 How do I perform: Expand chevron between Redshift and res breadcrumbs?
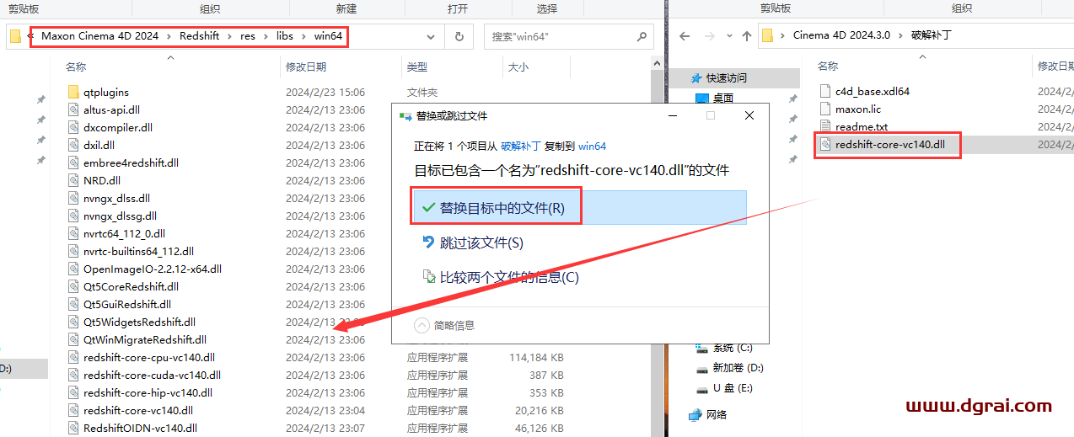231,36
